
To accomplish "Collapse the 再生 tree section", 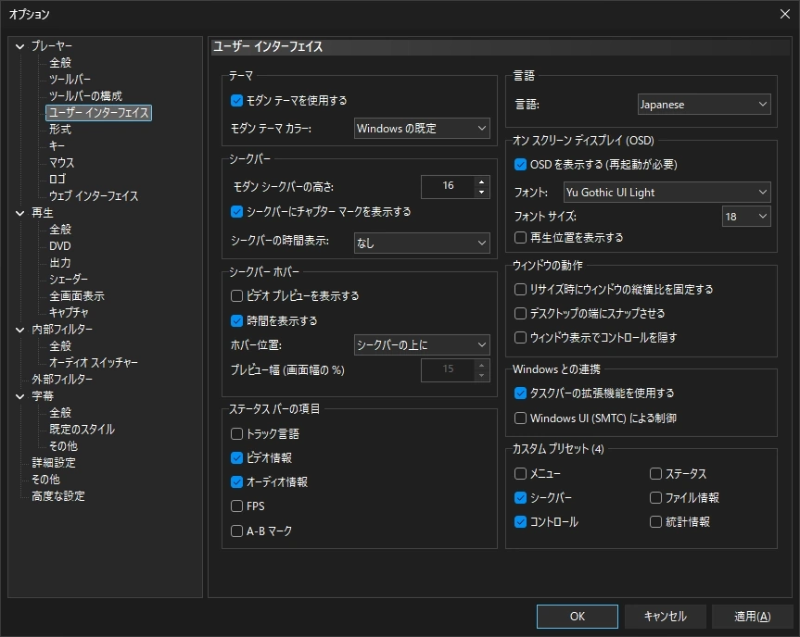I will click(x=19, y=213).
